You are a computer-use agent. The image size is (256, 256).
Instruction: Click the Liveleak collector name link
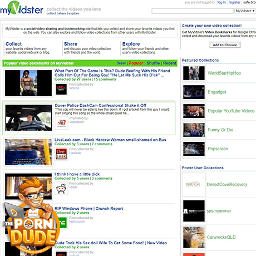(x=75, y=153)
